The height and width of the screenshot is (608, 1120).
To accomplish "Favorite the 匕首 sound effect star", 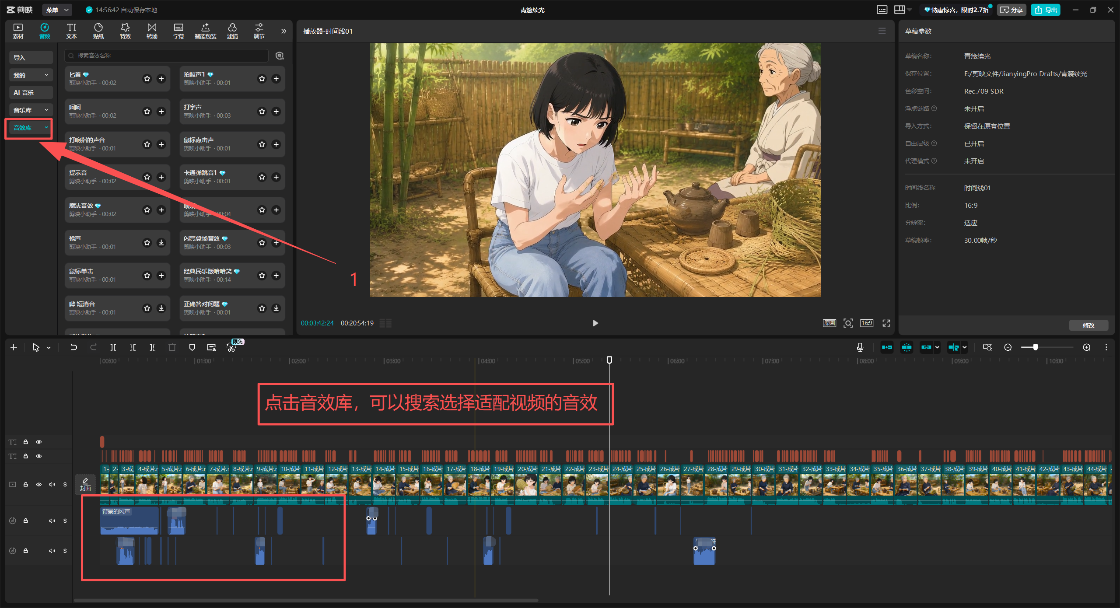I will point(147,79).
